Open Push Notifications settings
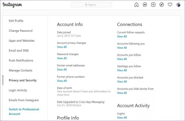185x121 pixels. tap(21, 60)
